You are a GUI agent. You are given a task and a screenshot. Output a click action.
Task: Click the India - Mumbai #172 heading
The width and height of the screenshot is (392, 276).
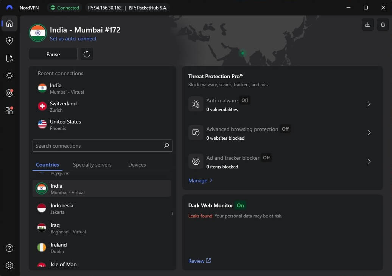click(85, 30)
